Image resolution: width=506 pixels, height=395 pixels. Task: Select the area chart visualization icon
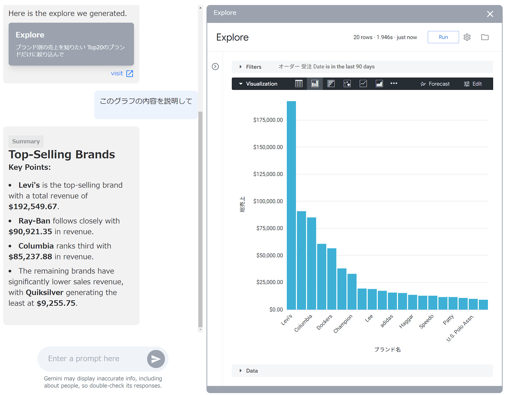point(379,84)
